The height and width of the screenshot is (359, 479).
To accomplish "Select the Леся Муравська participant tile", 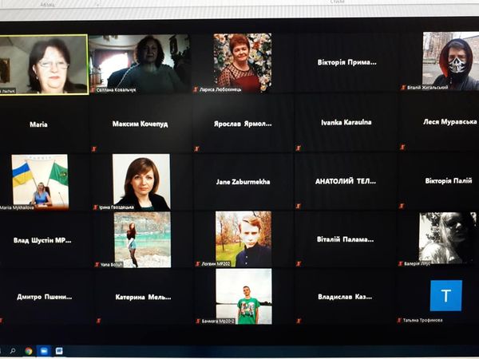I will click(449, 122).
